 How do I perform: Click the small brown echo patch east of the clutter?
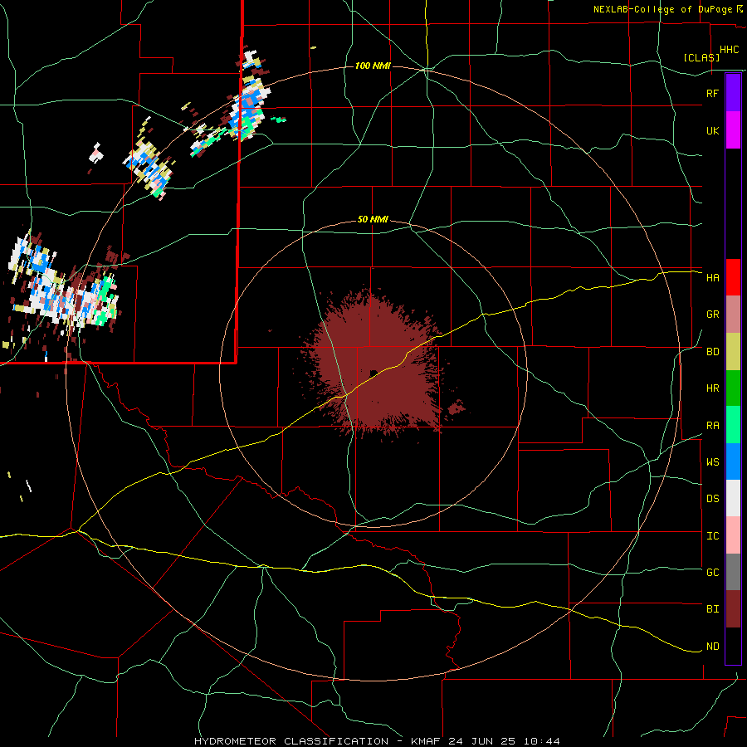point(456,407)
